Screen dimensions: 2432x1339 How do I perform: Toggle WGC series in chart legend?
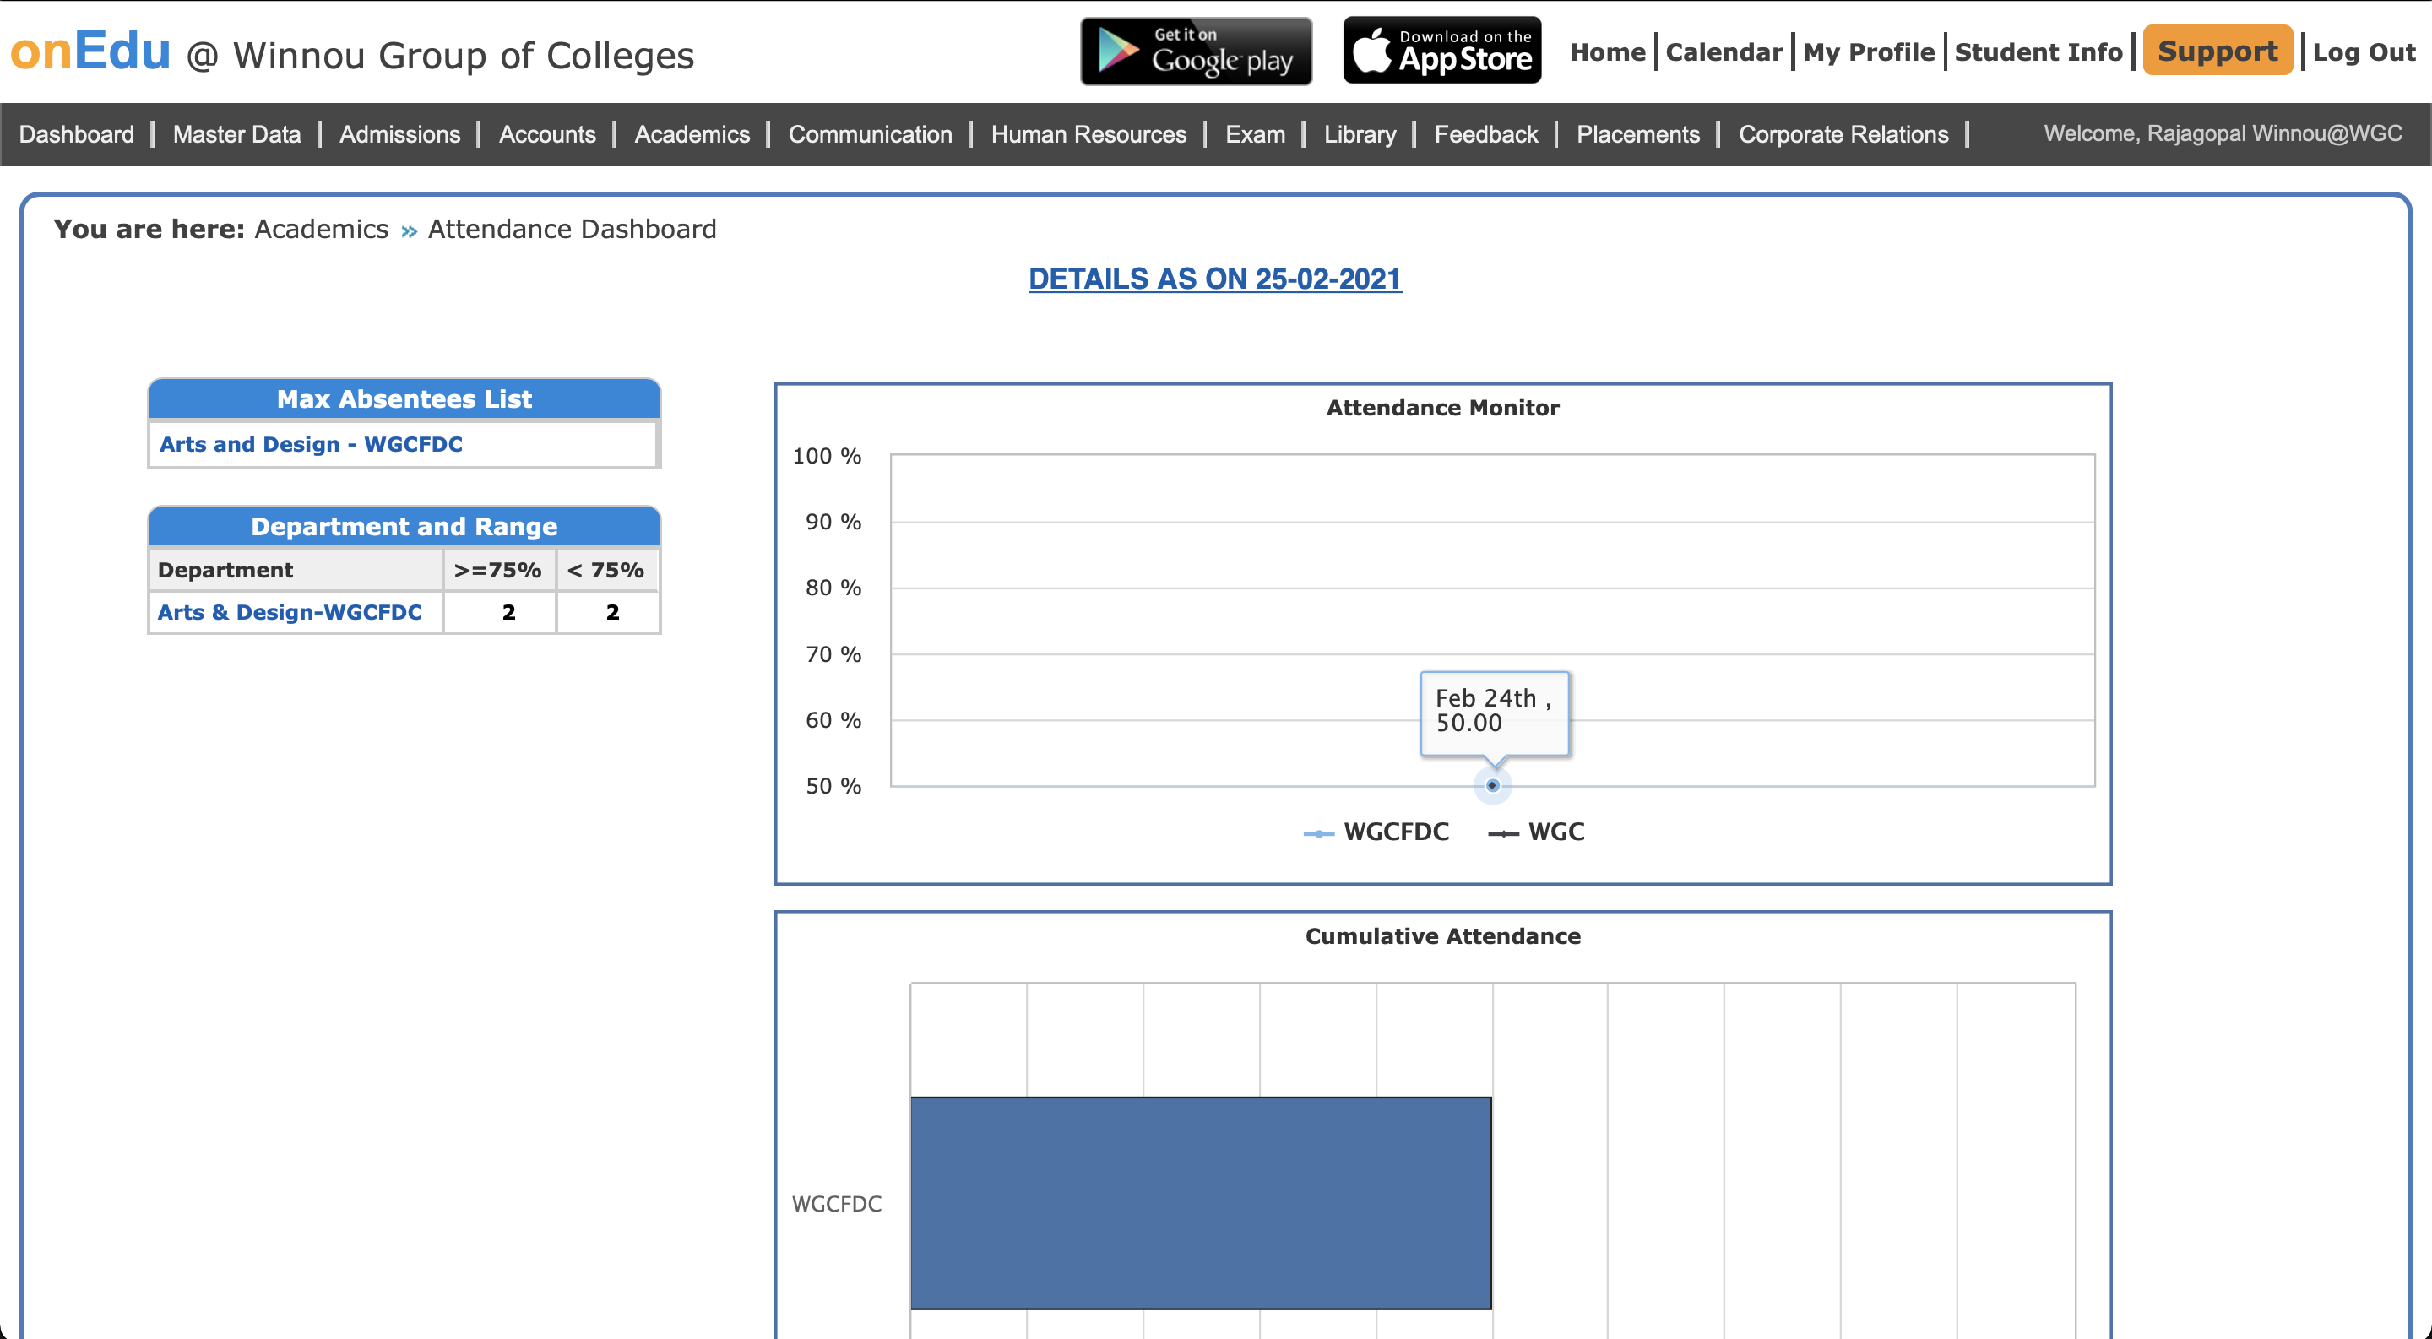(1537, 832)
